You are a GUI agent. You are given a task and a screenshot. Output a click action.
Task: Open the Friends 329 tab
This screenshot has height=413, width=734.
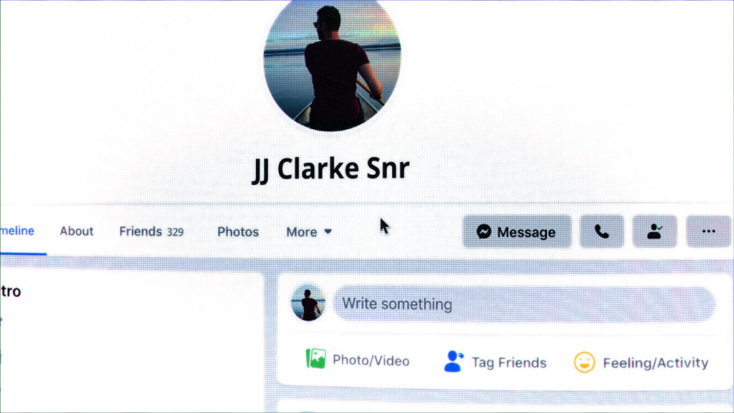(151, 232)
